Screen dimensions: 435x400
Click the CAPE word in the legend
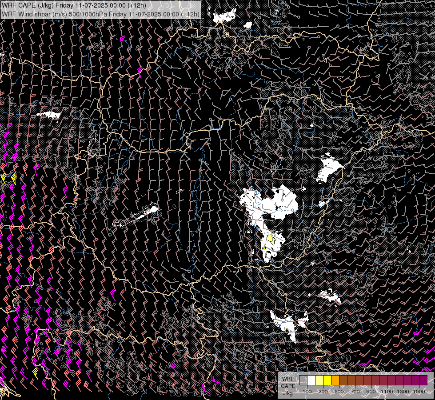pos(288,386)
